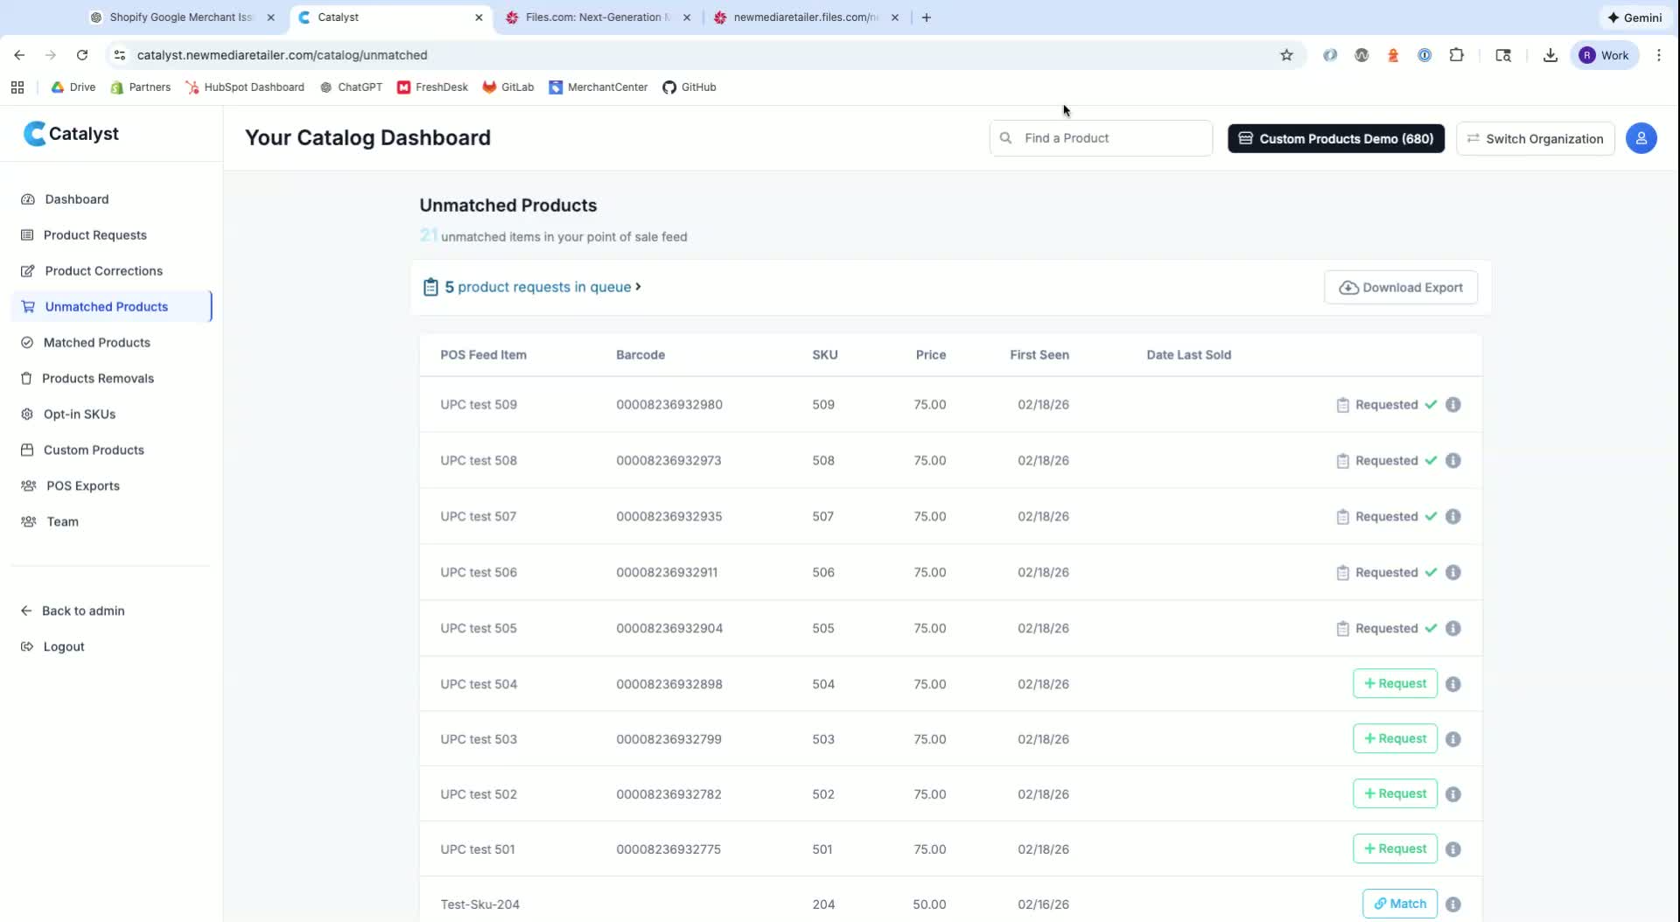The image size is (1680, 922).
Task: Open MerchantCenter bookmark
Action: coord(598,87)
